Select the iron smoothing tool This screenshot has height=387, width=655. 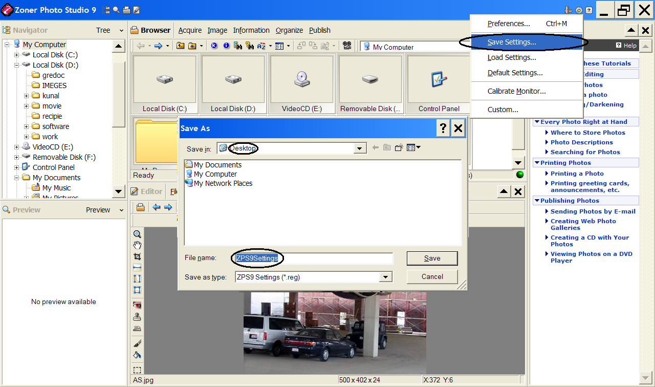137,329
